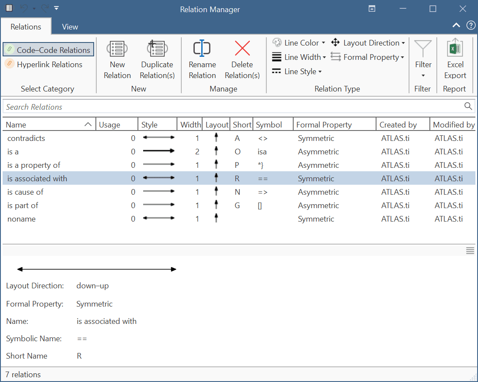Click the Filter funnel icon

pos(423,49)
